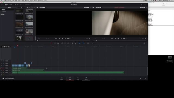Lock the A2 audio track

[x=5, y=70]
